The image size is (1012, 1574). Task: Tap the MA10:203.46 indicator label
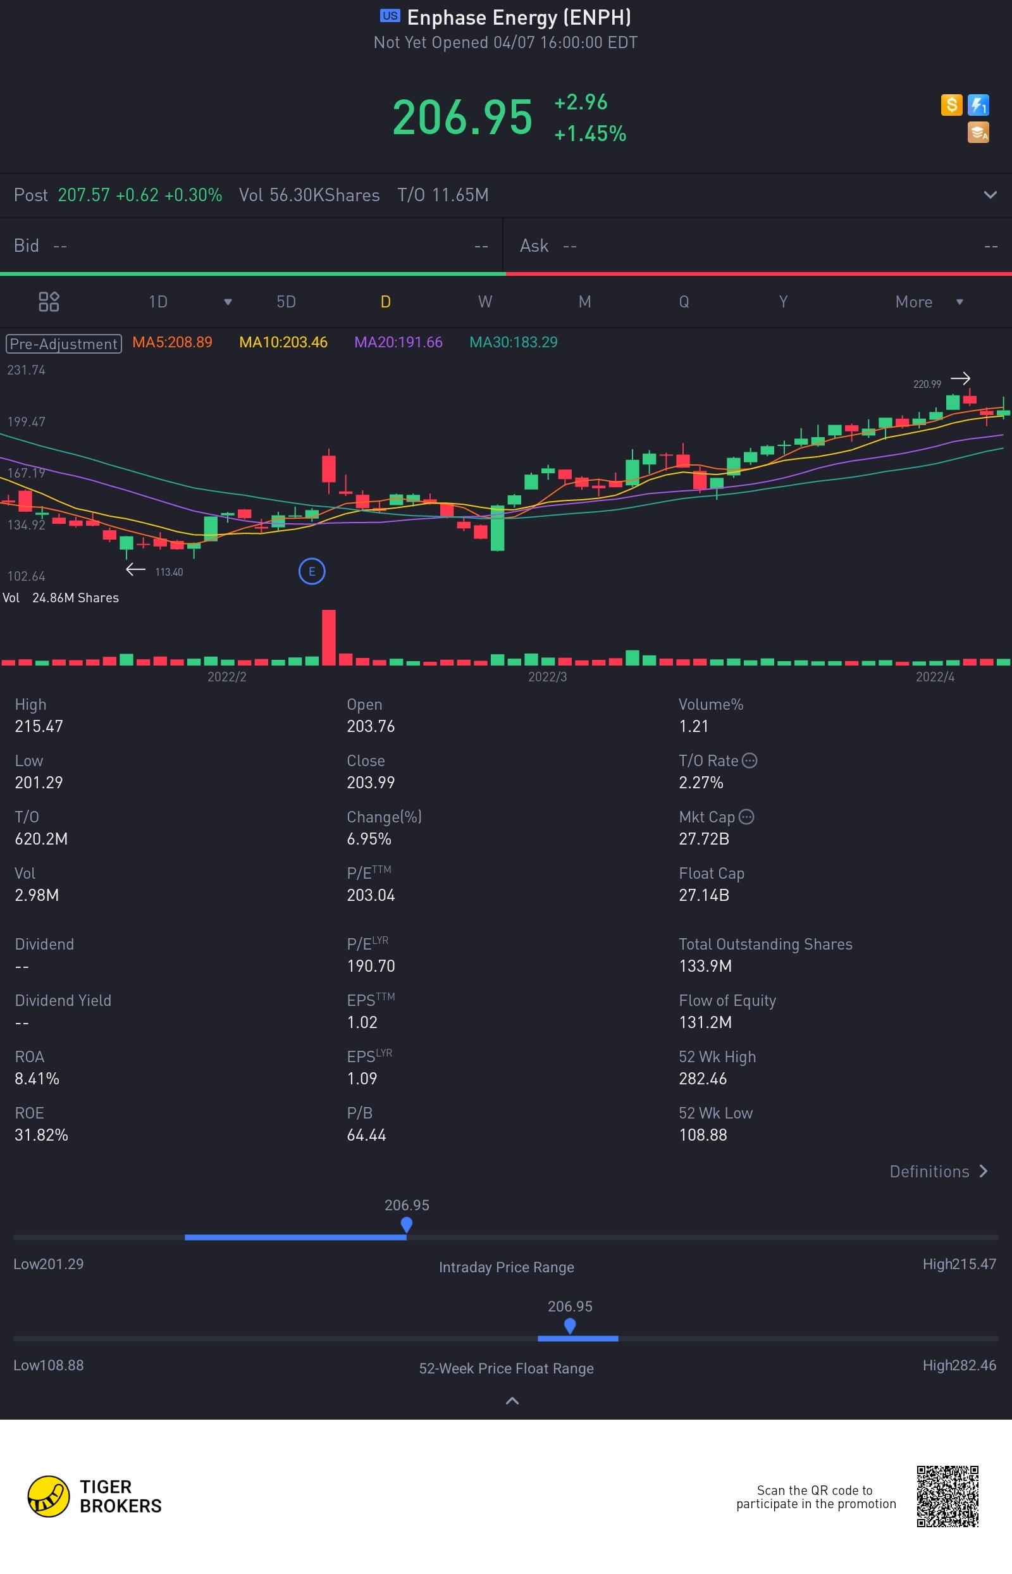283,342
